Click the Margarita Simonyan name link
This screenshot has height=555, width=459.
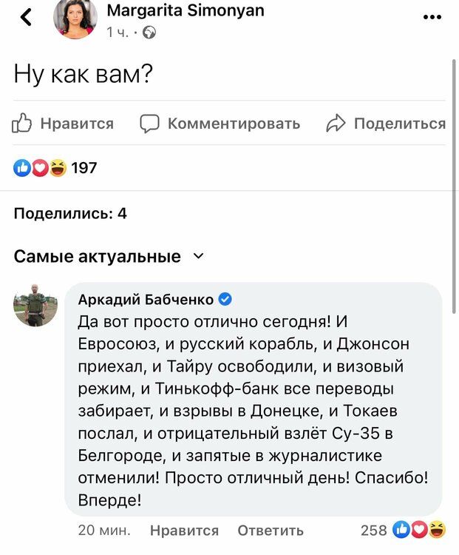[x=185, y=11]
